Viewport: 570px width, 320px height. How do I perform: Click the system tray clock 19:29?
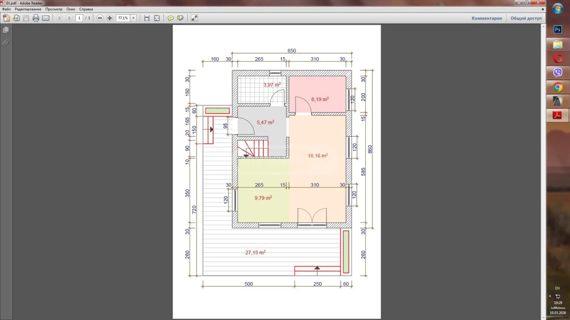[558, 303]
